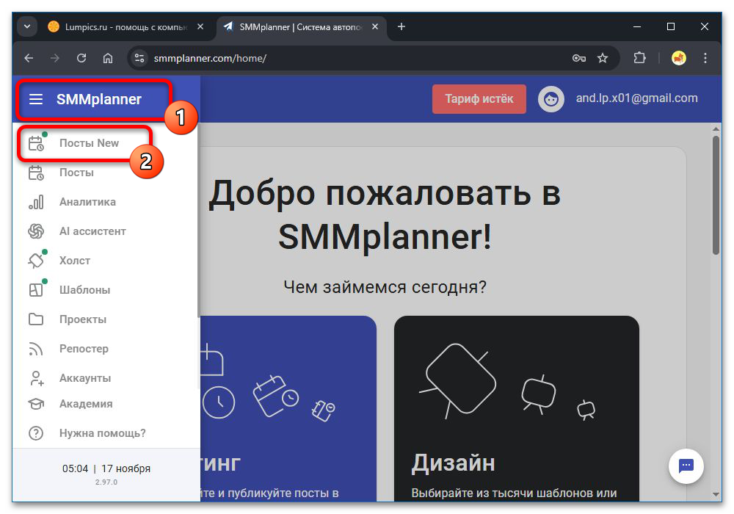
Task: Maximize the browser window
Action: click(671, 26)
